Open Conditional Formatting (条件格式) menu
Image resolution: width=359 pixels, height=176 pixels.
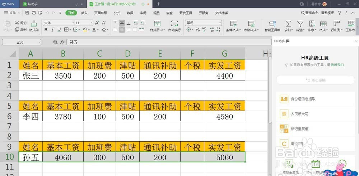(233, 26)
